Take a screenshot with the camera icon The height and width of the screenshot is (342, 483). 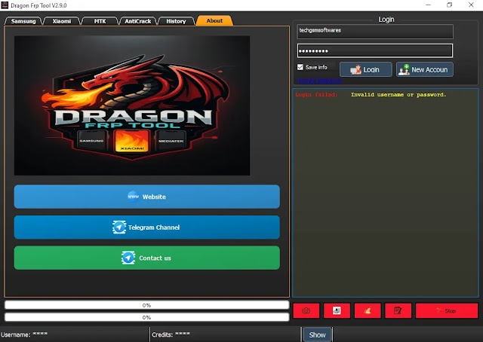click(x=306, y=310)
